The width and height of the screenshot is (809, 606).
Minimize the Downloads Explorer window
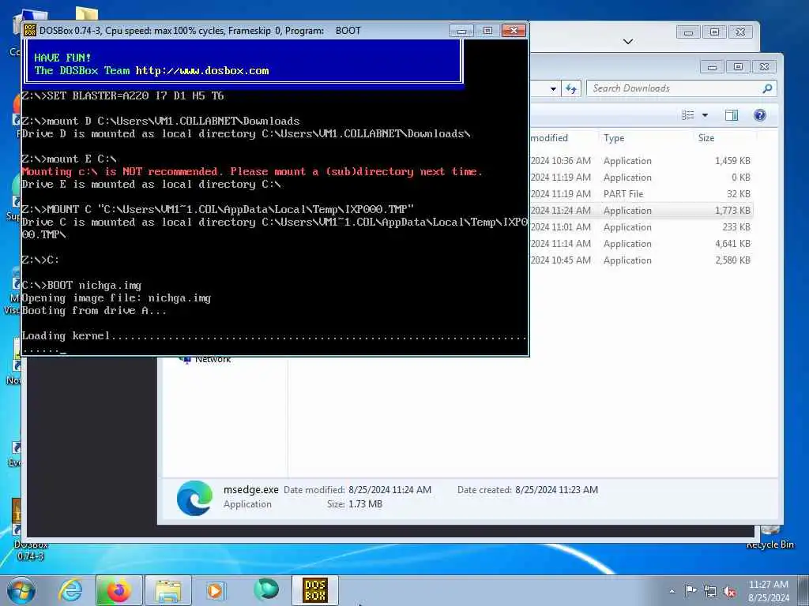coord(712,67)
